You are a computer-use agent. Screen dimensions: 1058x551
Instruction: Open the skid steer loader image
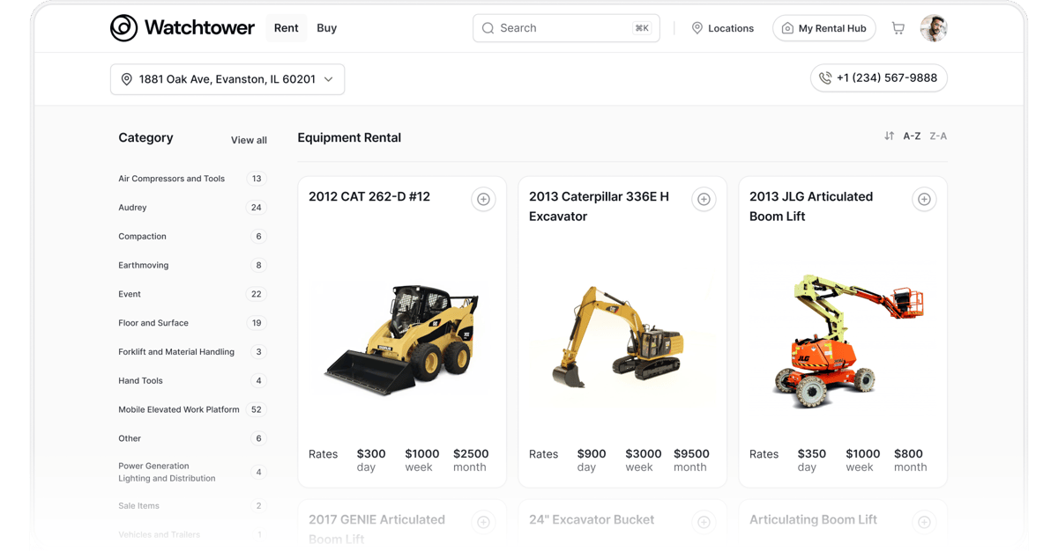click(x=402, y=339)
